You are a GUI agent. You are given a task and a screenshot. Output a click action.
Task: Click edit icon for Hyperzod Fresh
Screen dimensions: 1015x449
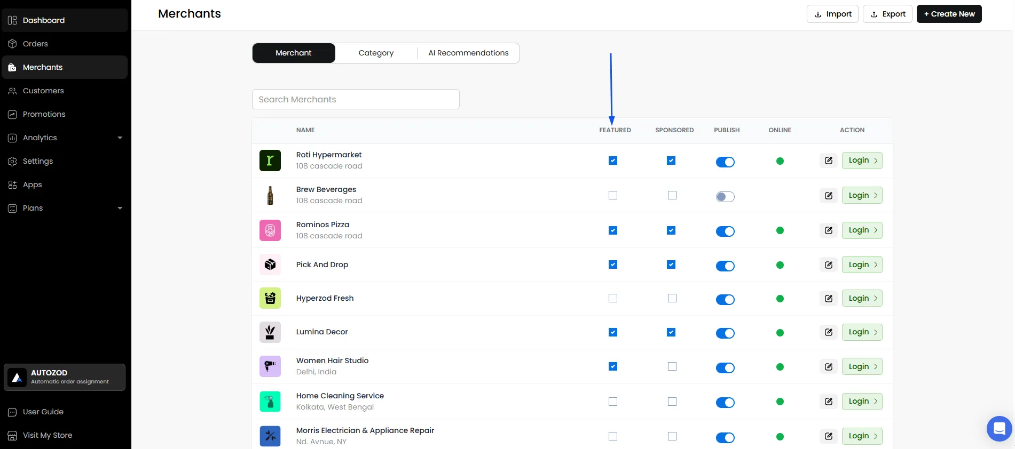coord(829,298)
